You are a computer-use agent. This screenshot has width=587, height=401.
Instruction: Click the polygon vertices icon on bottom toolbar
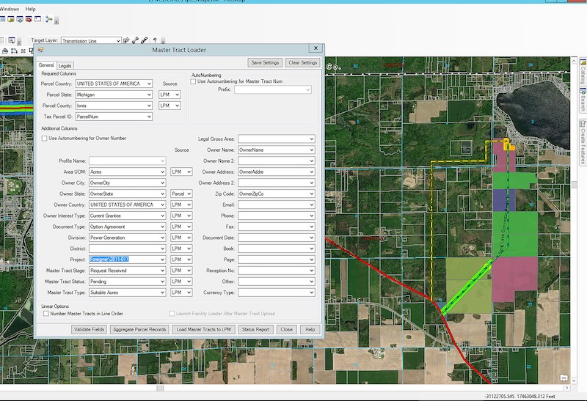tap(14, 51)
